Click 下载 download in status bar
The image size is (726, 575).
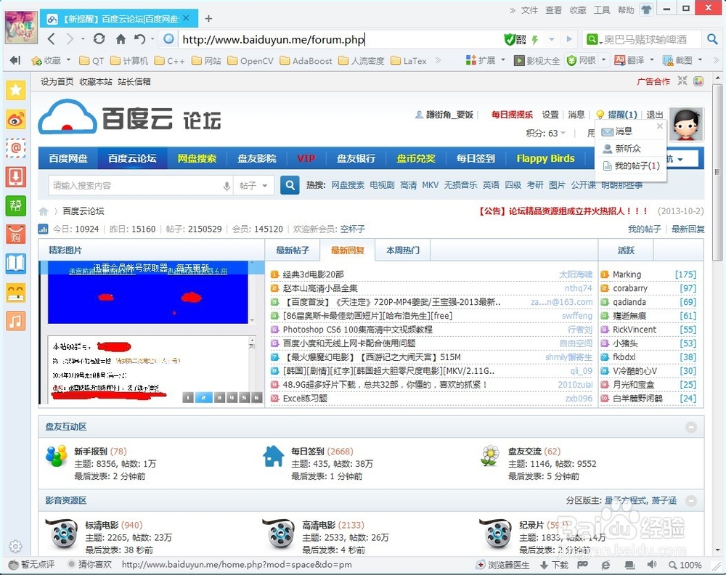coord(554,565)
